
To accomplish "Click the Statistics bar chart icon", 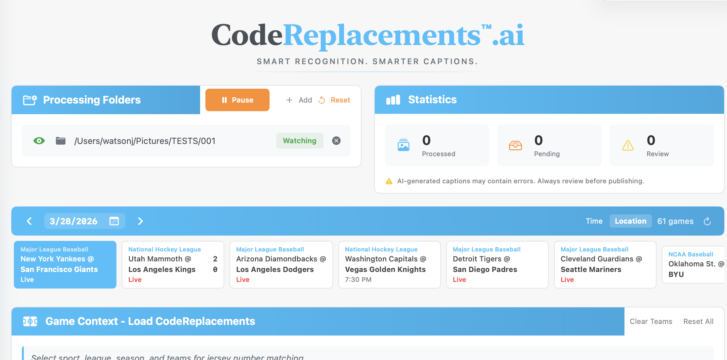I will (x=393, y=100).
